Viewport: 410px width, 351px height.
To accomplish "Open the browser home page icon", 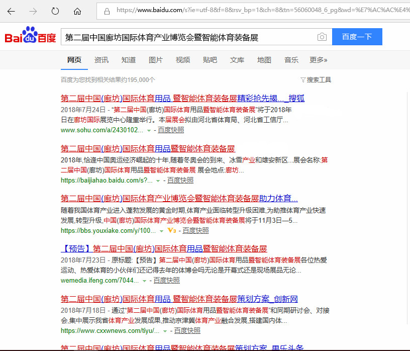I will click(77, 11).
